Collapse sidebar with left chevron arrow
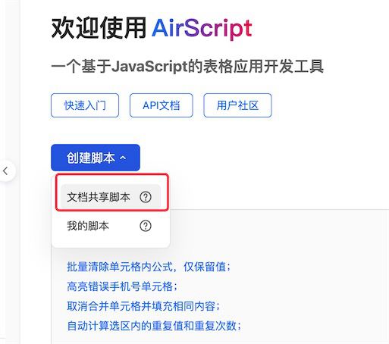 pyautogui.click(x=5, y=171)
